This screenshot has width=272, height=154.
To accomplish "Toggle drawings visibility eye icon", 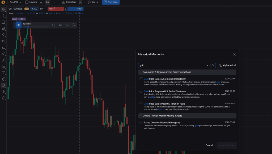I will [3, 91].
